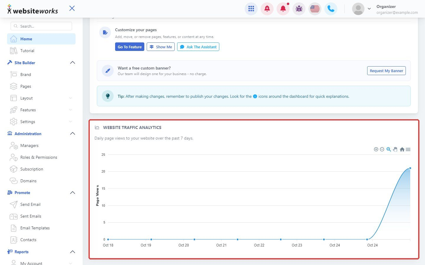Click the blue phone icon
The height and width of the screenshot is (265, 425).
331,9
